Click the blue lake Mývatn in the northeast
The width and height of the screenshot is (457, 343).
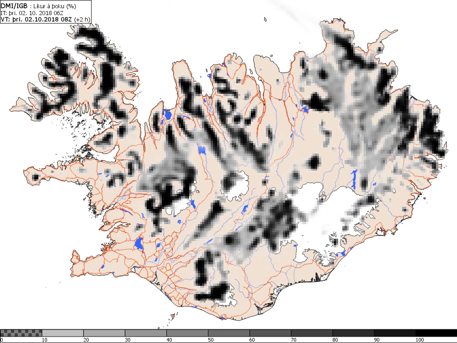pos(305,110)
